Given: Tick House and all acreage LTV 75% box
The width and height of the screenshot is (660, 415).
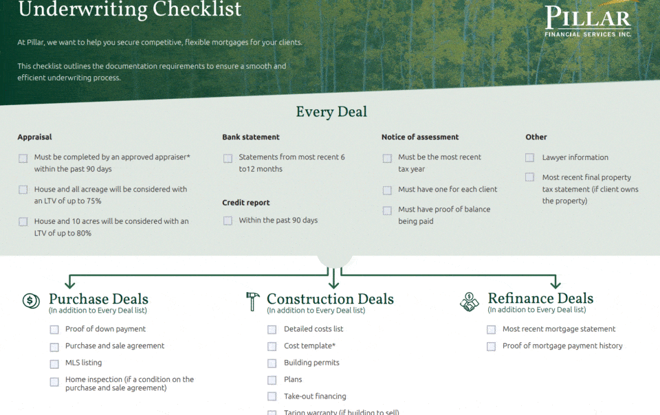Looking at the screenshot, I should (x=23, y=190).
